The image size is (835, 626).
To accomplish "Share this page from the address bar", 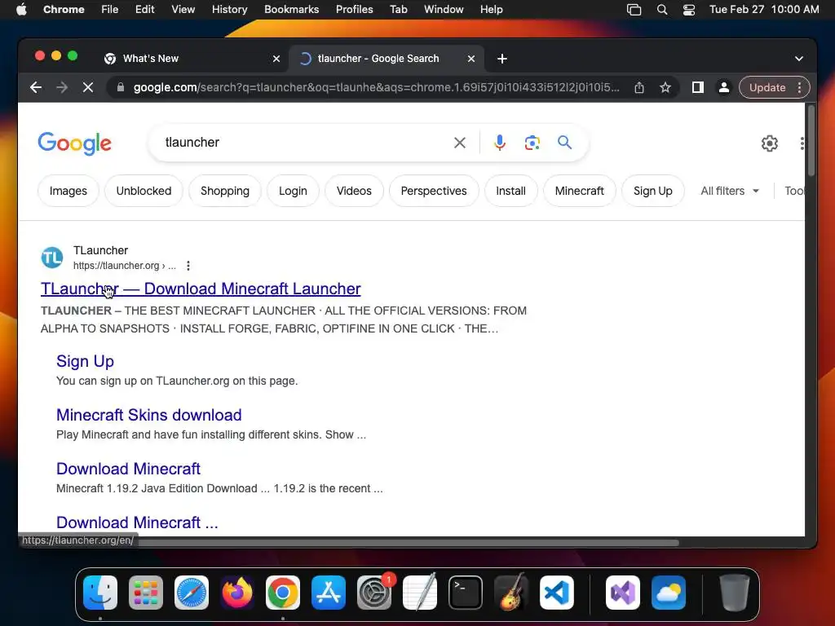I will (x=639, y=87).
